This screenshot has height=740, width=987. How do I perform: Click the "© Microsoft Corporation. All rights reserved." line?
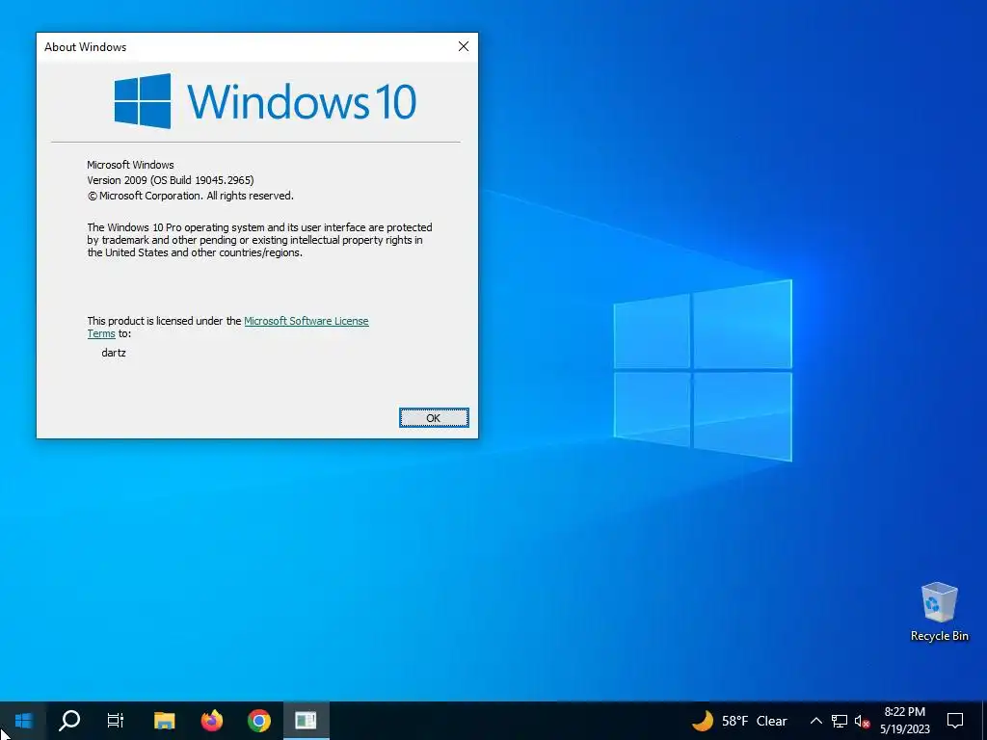(190, 196)
